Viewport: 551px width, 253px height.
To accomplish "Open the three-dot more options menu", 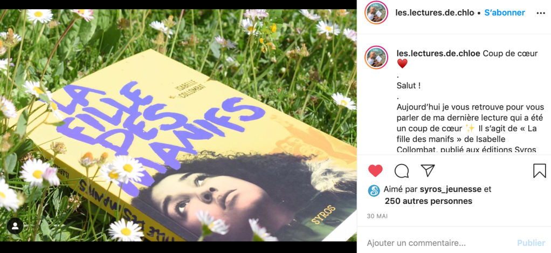I will [x=540, y=13].
